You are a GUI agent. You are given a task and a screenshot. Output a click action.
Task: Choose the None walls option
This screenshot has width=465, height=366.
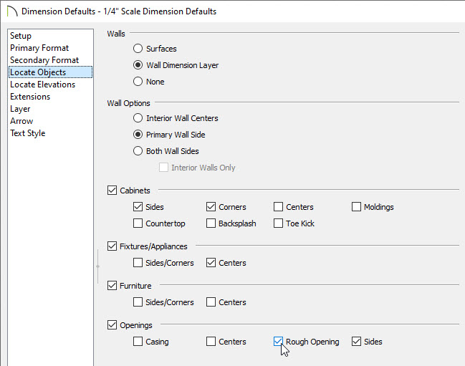(138, 82)
